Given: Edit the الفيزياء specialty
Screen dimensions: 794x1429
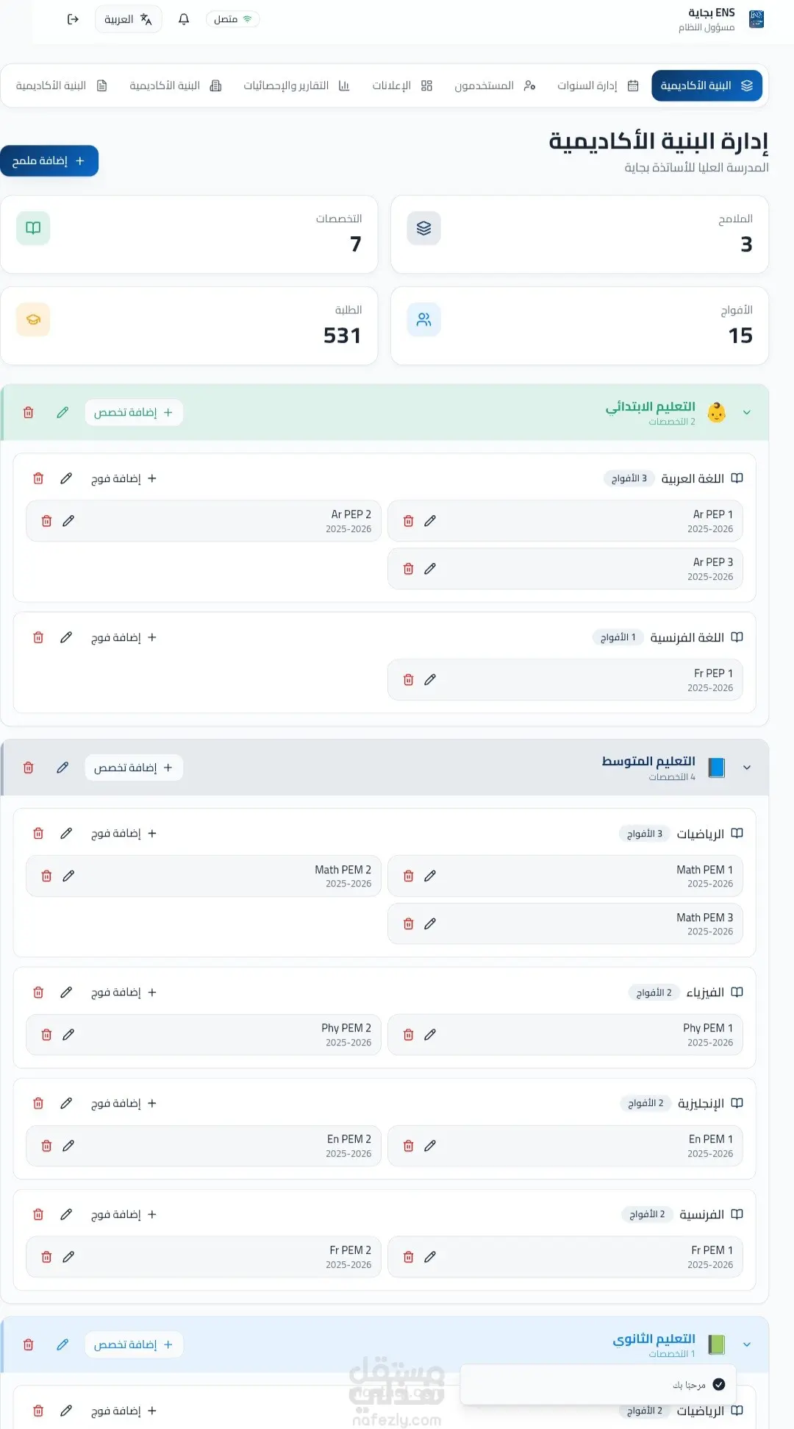Looking at the screenshot, I should point(66,992).
